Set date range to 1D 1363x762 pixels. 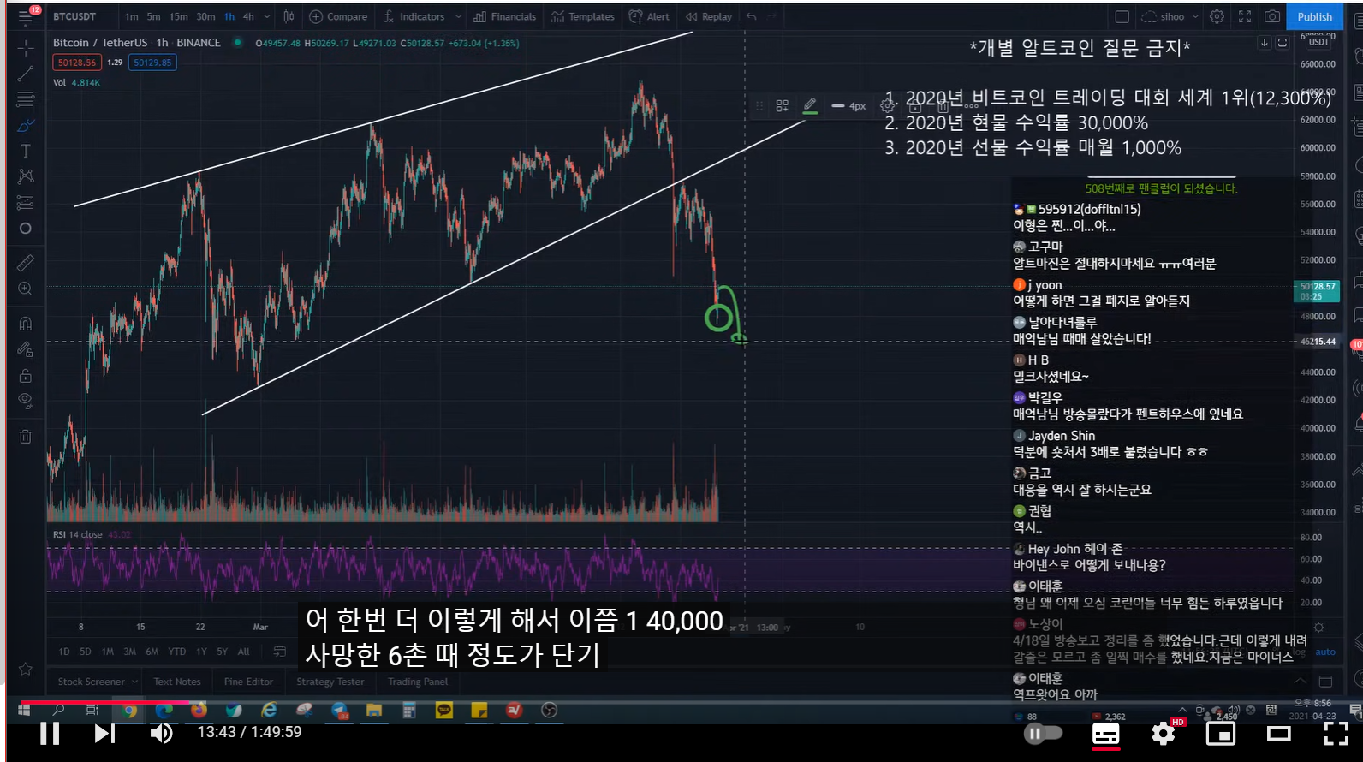click(64, 652)
